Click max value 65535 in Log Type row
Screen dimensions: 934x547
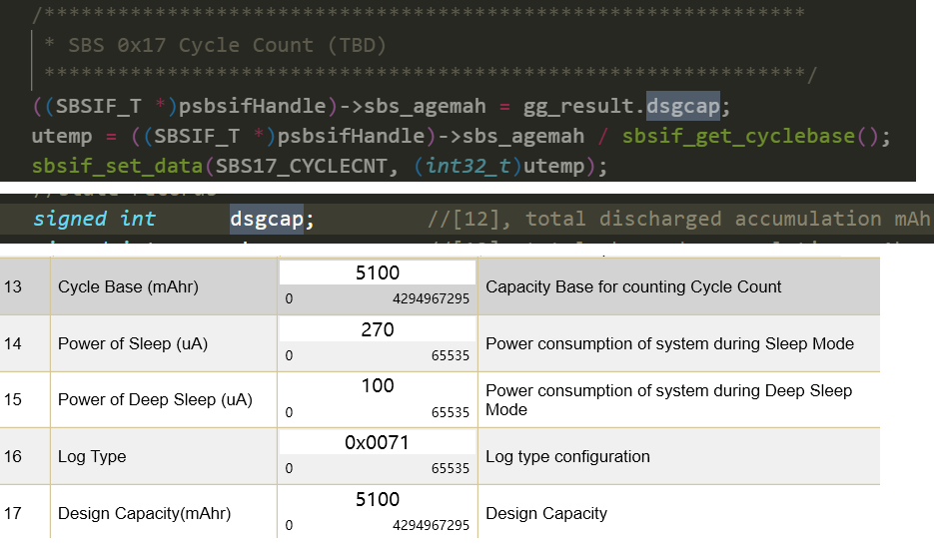pyautogui.click(x=451, y=468)
